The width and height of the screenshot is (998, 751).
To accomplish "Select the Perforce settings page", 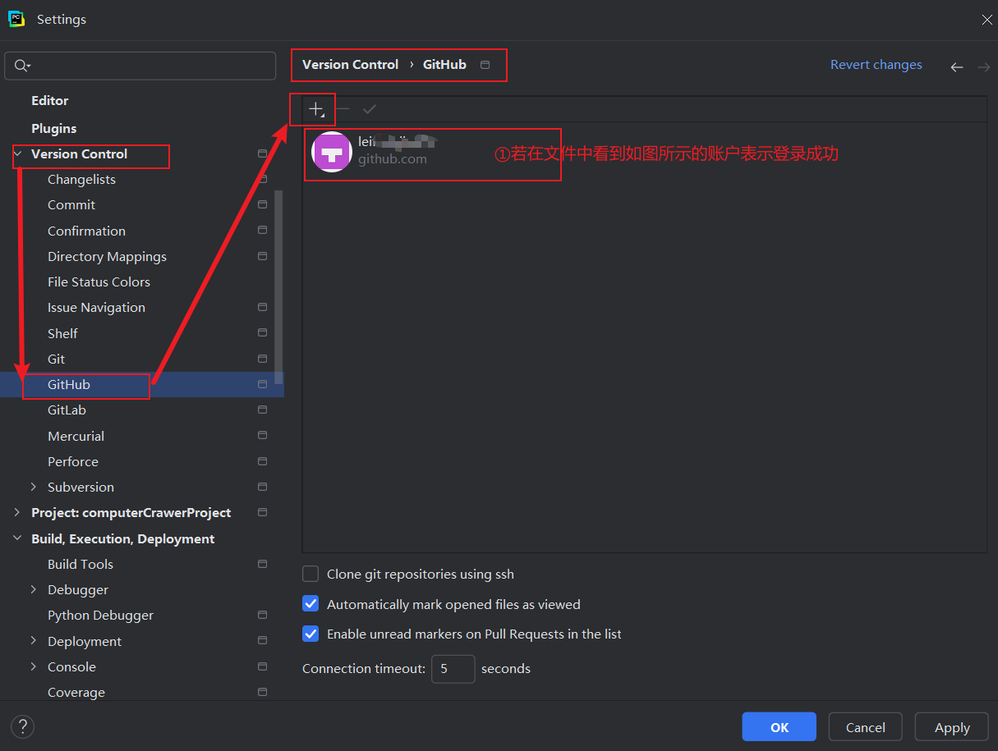I will [x=73, y=461].
